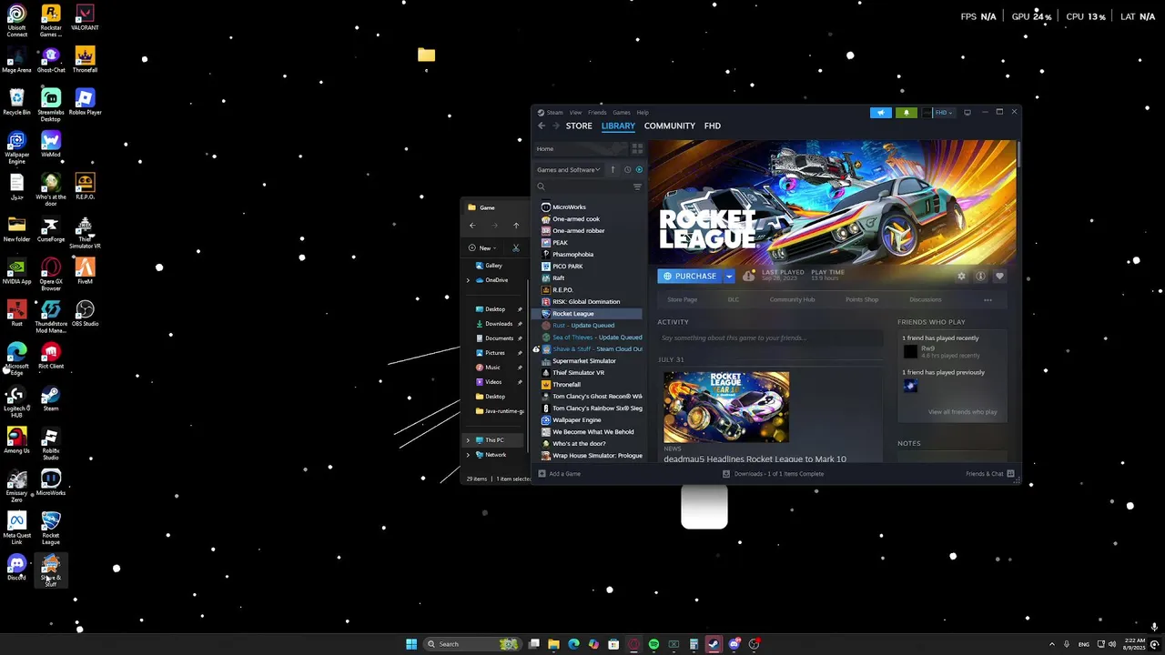Switch to the STORE tab
The height and width of the screenshot is (655, 1165).
click(579, 126)
